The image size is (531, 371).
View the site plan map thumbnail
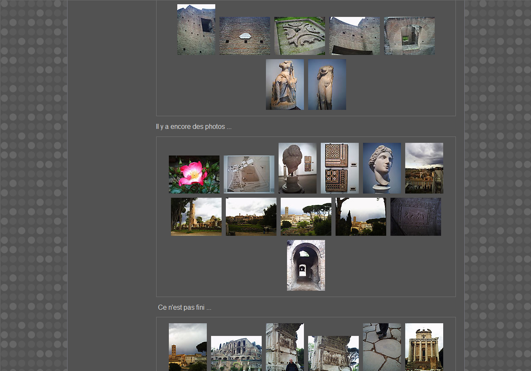tap(249, 175)
